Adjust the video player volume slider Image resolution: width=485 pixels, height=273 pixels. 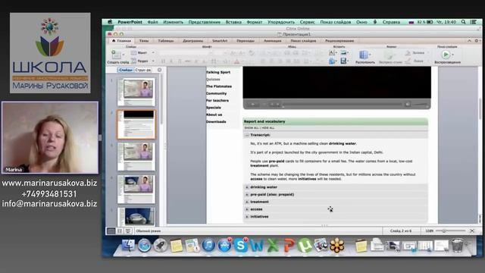421,105
